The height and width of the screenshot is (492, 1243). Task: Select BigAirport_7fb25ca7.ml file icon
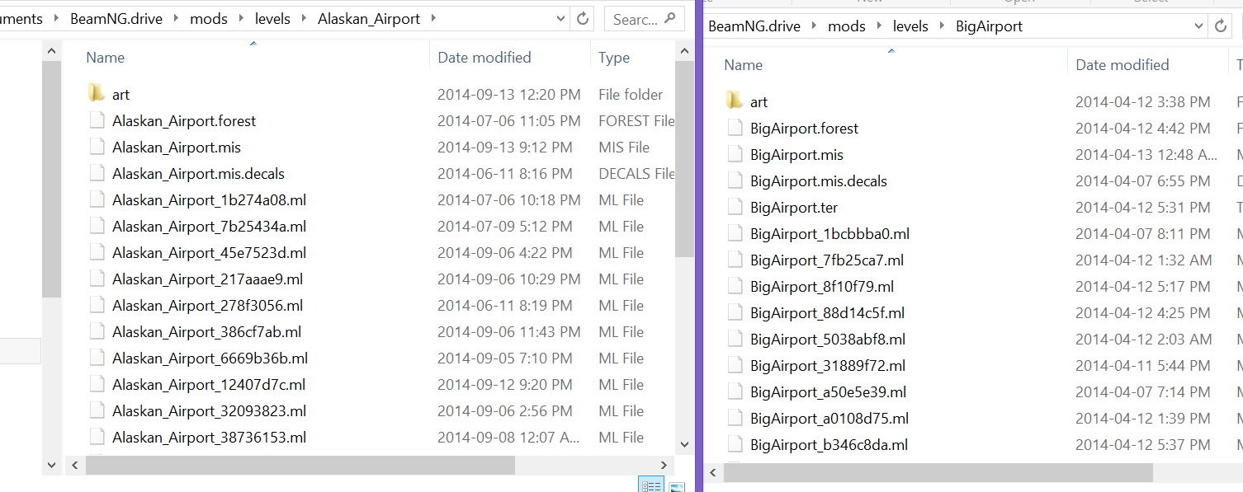tap(735, 260)
